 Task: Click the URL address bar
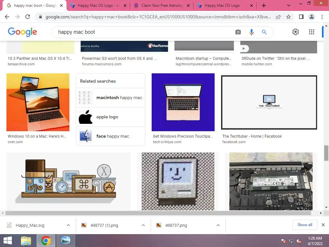tap(158, 17)
